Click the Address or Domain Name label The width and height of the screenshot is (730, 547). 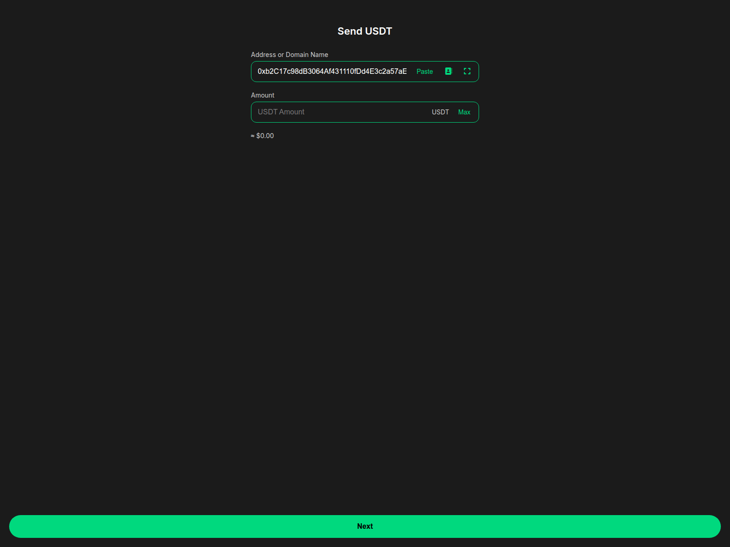(289, 55)
